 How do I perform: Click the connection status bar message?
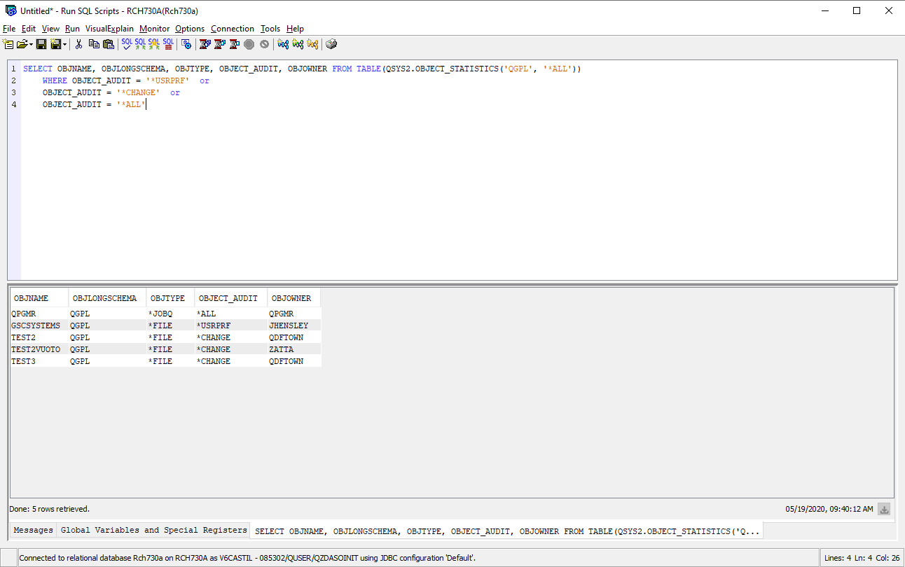(247, 558)
